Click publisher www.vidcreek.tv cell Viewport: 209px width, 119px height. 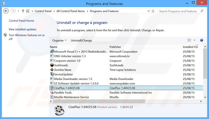coord(120,56)
